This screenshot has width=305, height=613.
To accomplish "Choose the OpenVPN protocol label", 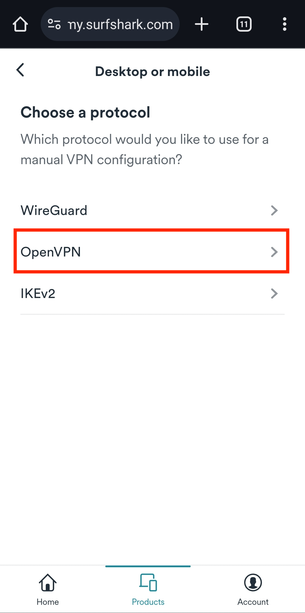I will [x=51, y=252].
